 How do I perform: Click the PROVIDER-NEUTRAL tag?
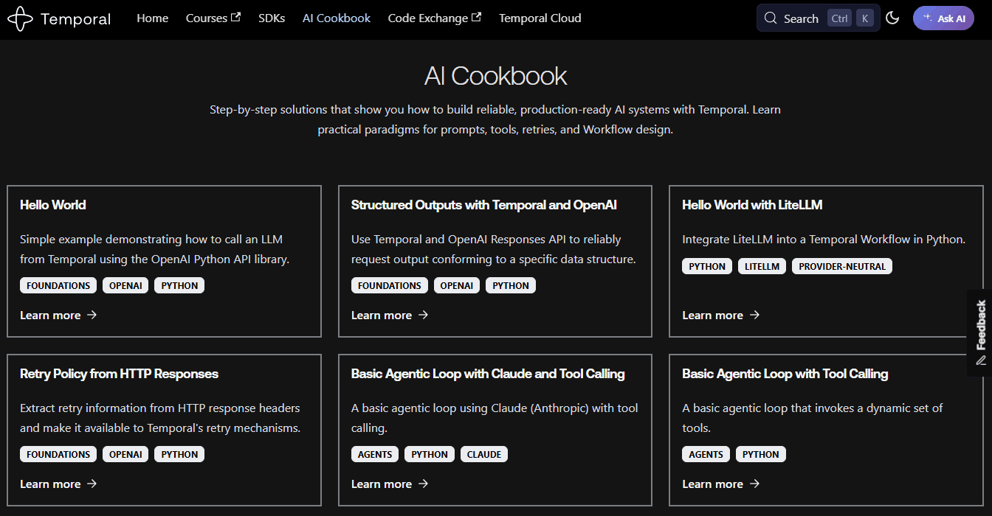[x=842, y=266]
